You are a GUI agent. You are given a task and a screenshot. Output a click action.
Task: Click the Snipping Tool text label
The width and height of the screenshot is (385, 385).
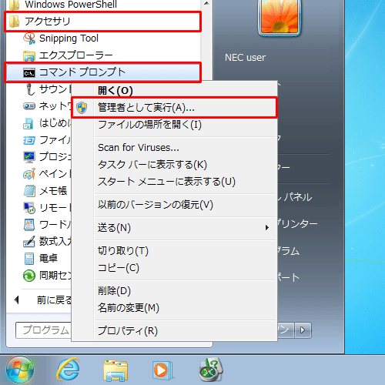[69, 38]
